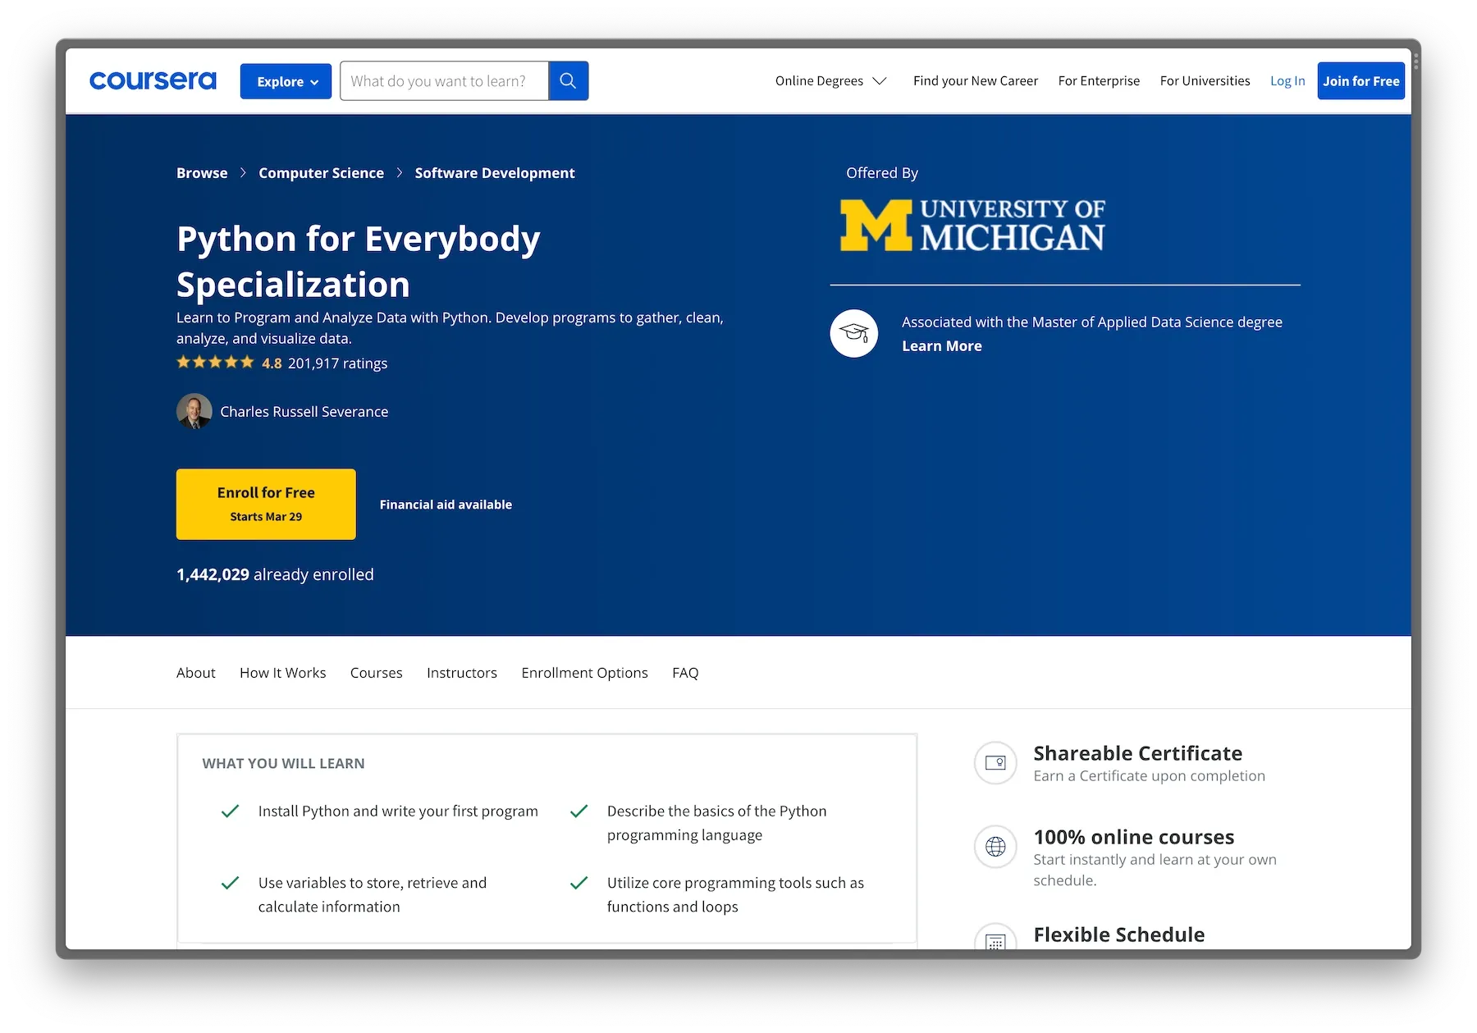
Task: Click '1,442,029 already enrolled' text
Action: [275, 574]
